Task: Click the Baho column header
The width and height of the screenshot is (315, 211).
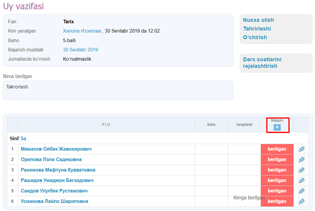Action: click(x=211, y=124)
